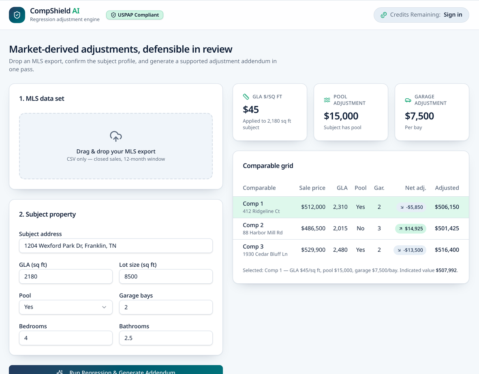Select Comp 3 row name
The height and width of the screenshot is (374, 479).
(x=253, y=246)
